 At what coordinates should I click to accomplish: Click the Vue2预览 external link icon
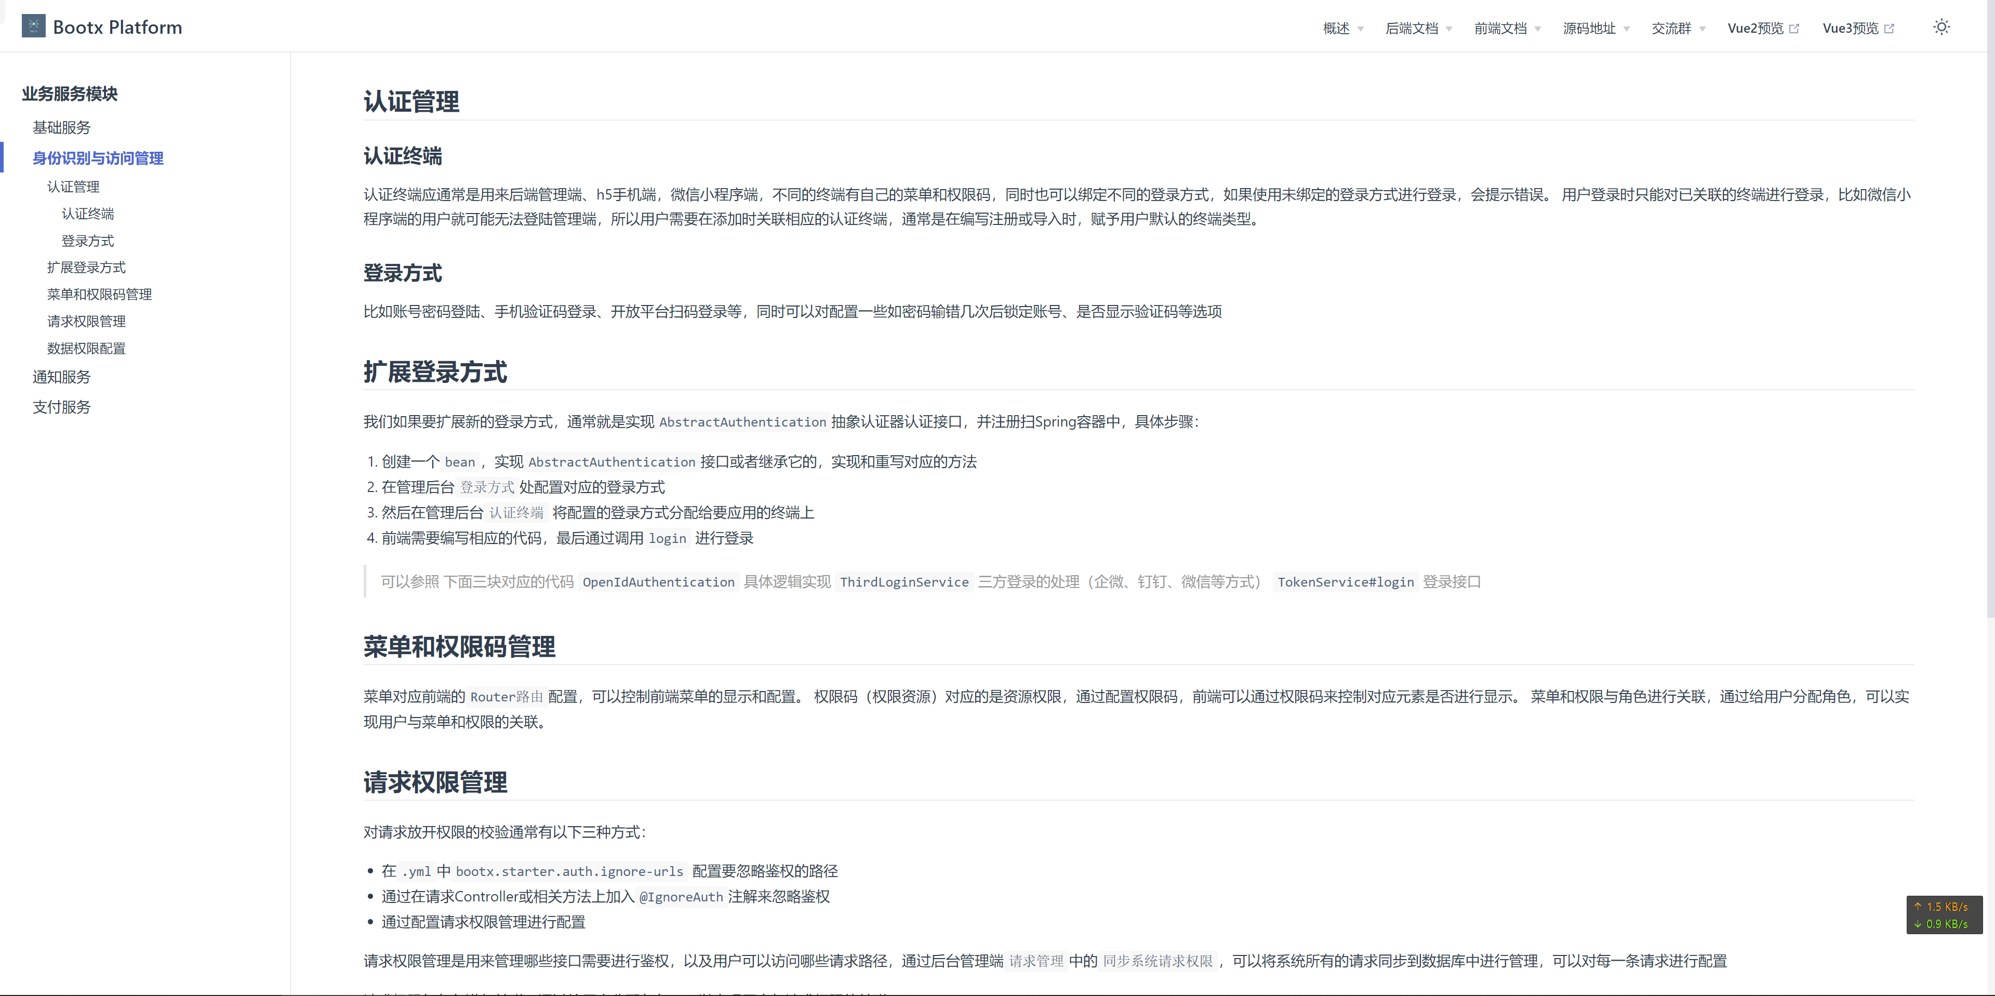point(1794,29)
